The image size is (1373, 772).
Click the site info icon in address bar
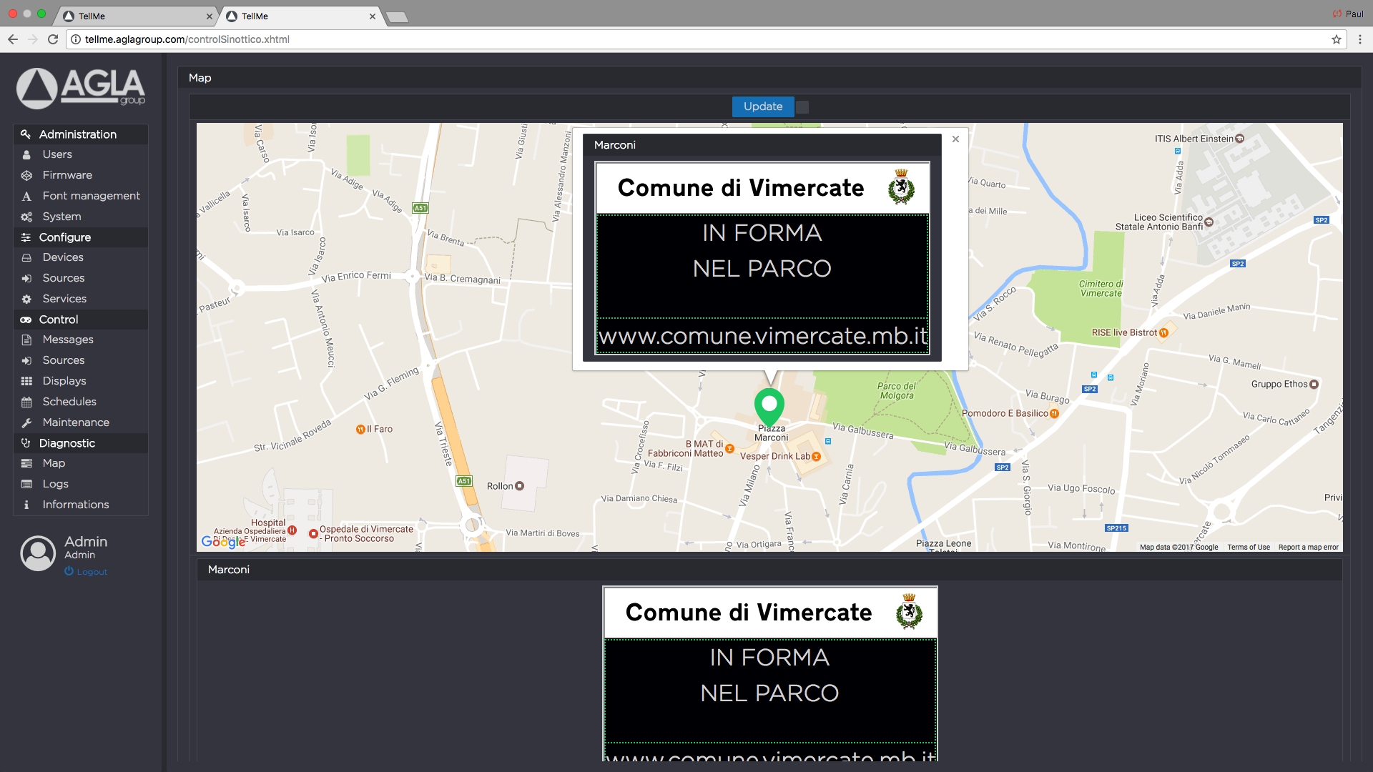[76, 39]
